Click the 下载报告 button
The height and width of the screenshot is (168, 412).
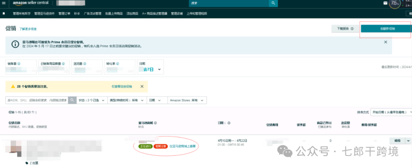345,29
